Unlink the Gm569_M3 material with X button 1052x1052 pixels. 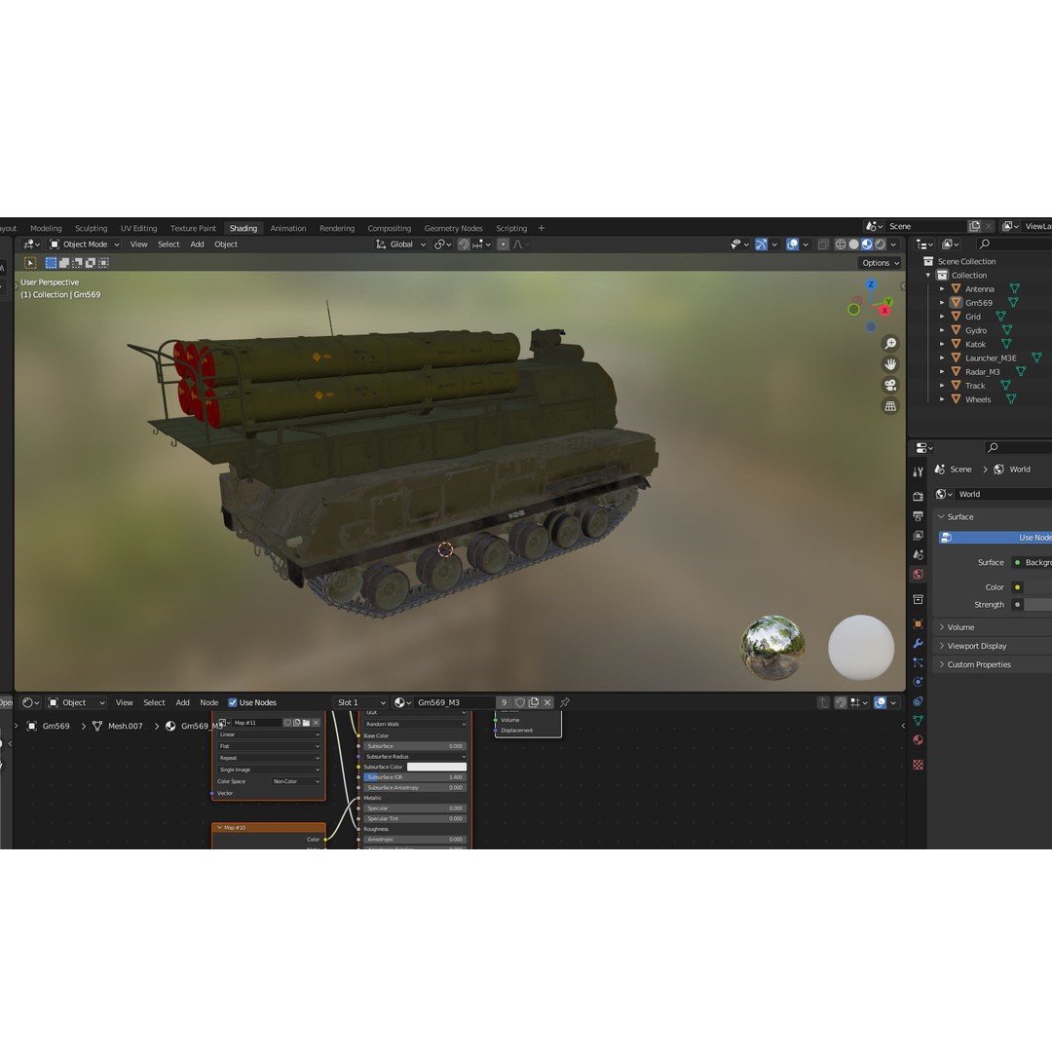tap(547, 702)
